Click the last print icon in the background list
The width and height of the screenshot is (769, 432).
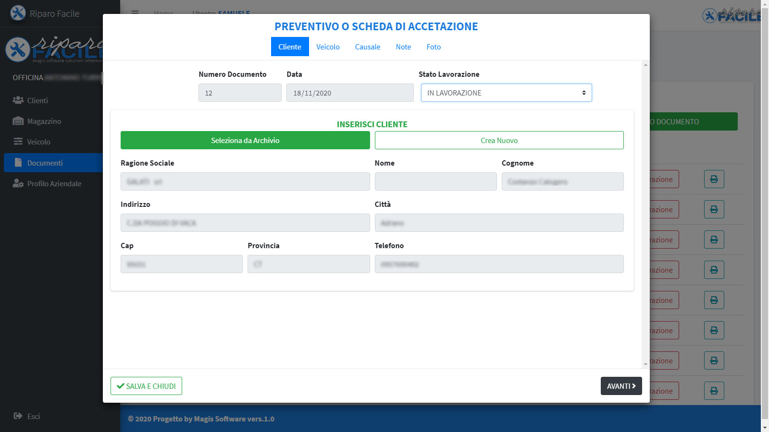(714, 391)
